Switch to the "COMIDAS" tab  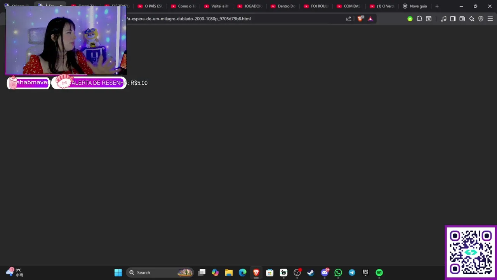tap(349, 6)
